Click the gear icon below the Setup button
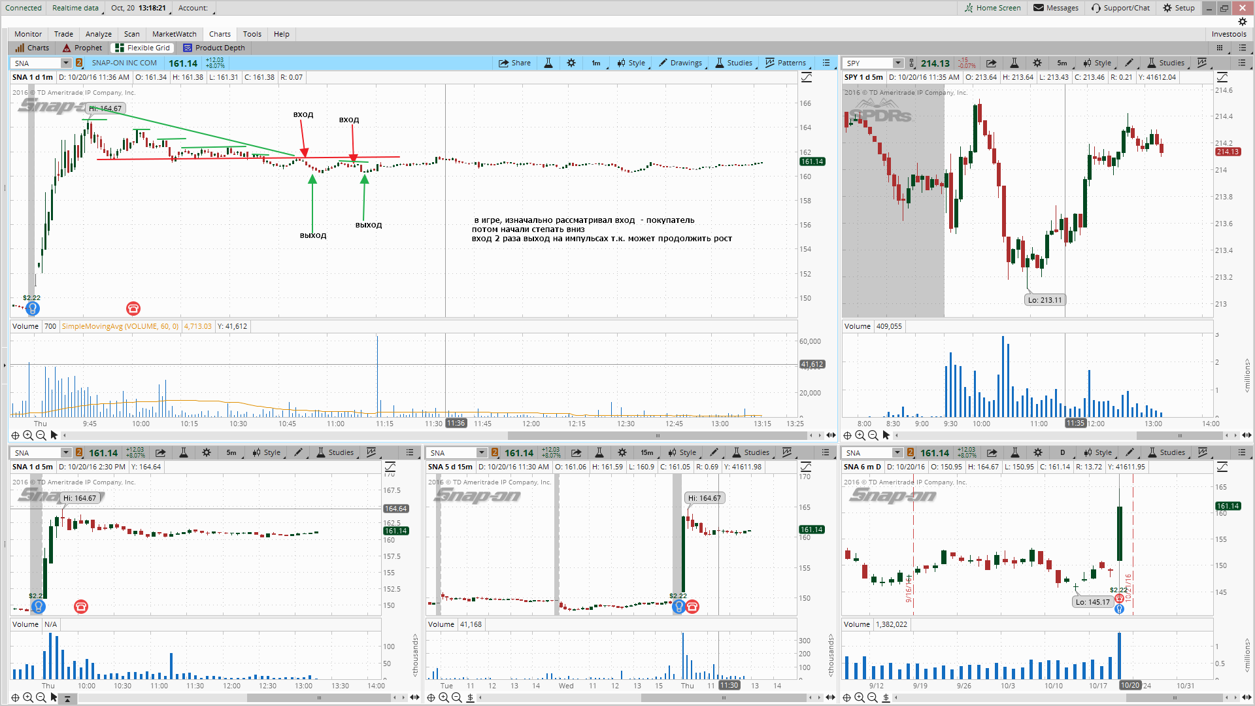Viewport: 1255px width, 706px height. [1243, 22]
